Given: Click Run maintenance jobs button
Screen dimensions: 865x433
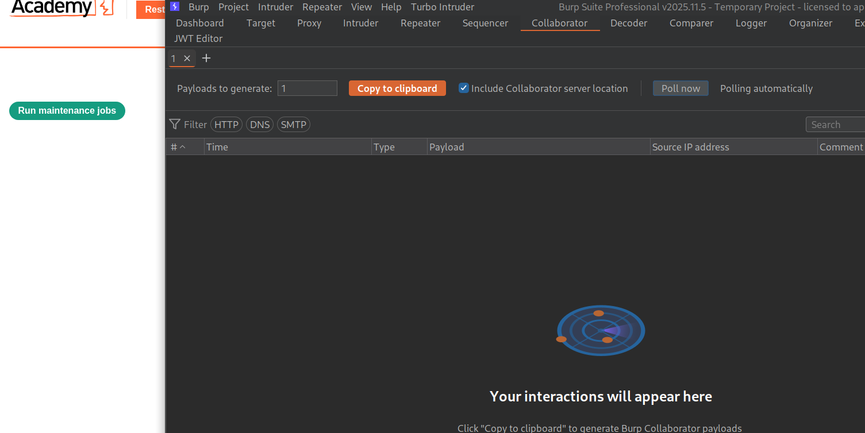Looking at the screenshot, I should [x=67, y=111].
